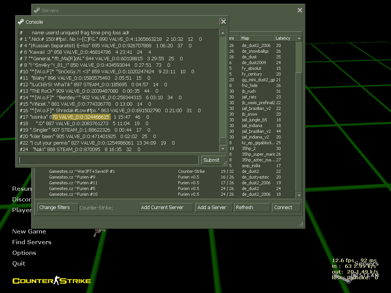Click console line for player "ViNceK."
The height and width of the screenshot is (293, 391).
pyautogui.click(x=85, y=104)
